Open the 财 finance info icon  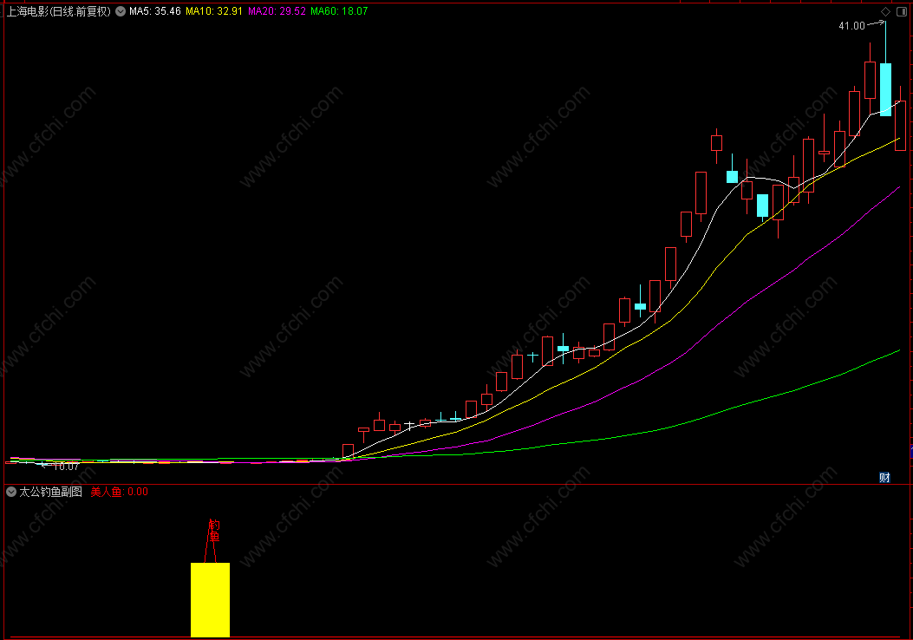click(x=884, y=478)
